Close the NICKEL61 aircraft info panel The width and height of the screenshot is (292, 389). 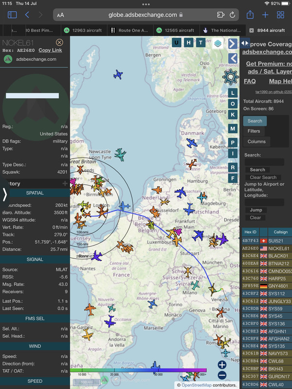pos(59,42)
